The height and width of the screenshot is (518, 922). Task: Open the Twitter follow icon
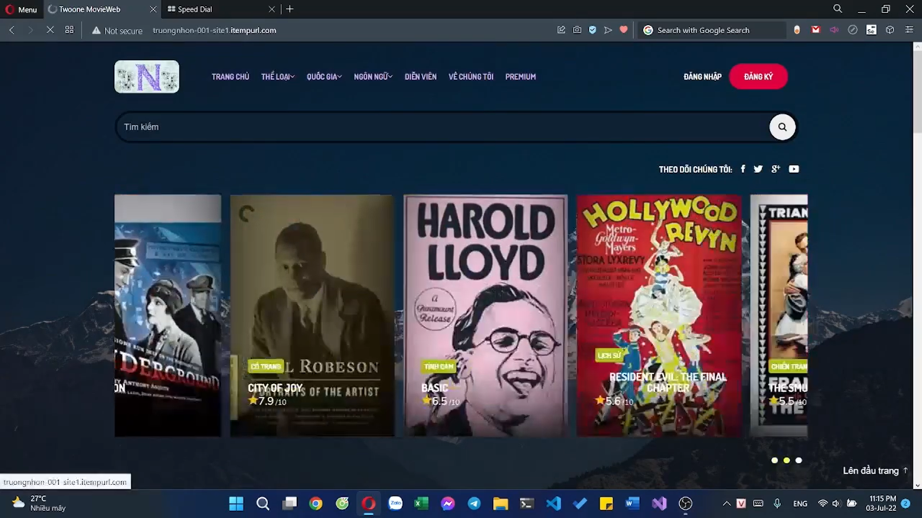click(758, 169)
